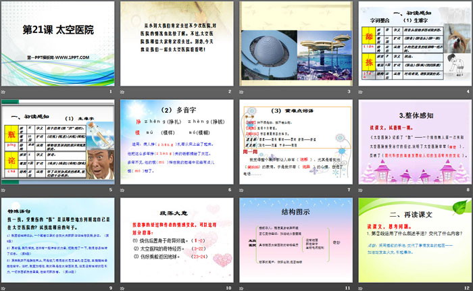This screenshot has height=291, width=473.
Task: Select slide 9 titled '特殊语句'
Action: click(57, 239)
